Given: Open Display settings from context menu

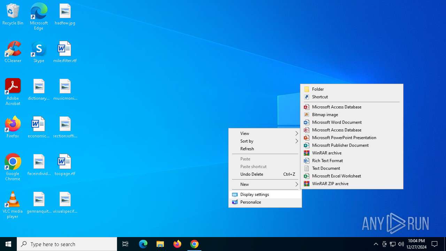Looking at the screenshot, I should point(265,195).
